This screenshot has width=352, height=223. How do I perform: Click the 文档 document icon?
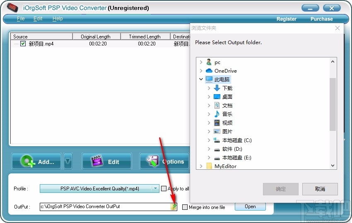click(x=217, y=105)
